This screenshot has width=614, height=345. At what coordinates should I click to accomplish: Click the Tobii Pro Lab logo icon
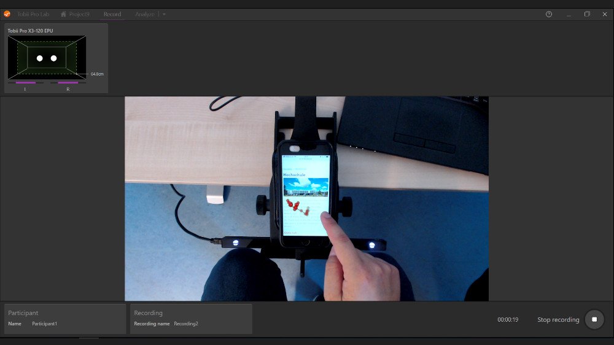point(7,14)
